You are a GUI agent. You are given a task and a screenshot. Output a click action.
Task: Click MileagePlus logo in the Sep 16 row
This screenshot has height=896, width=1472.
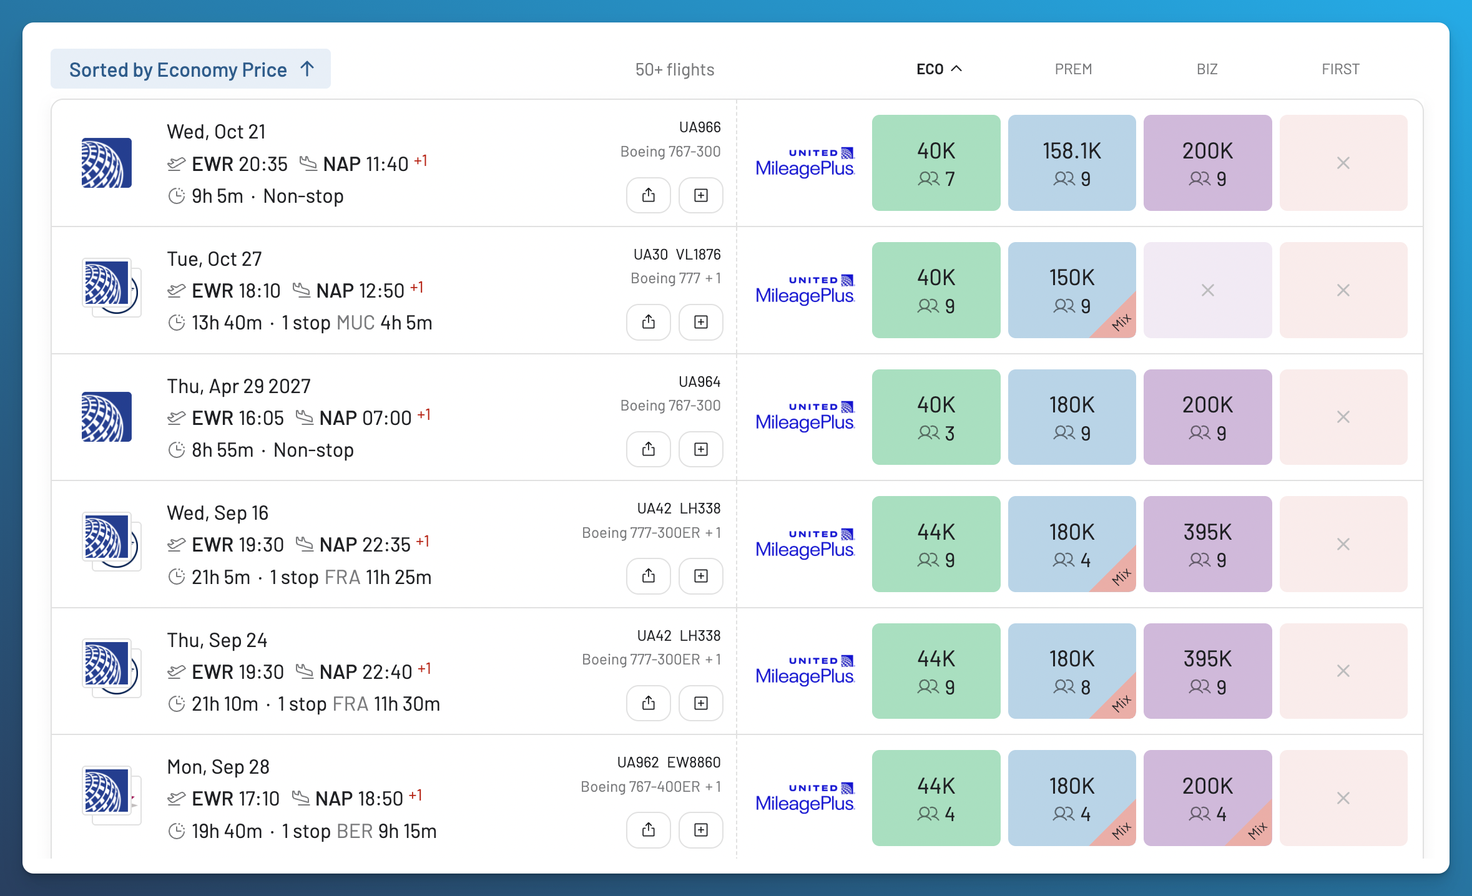(805, 544)
